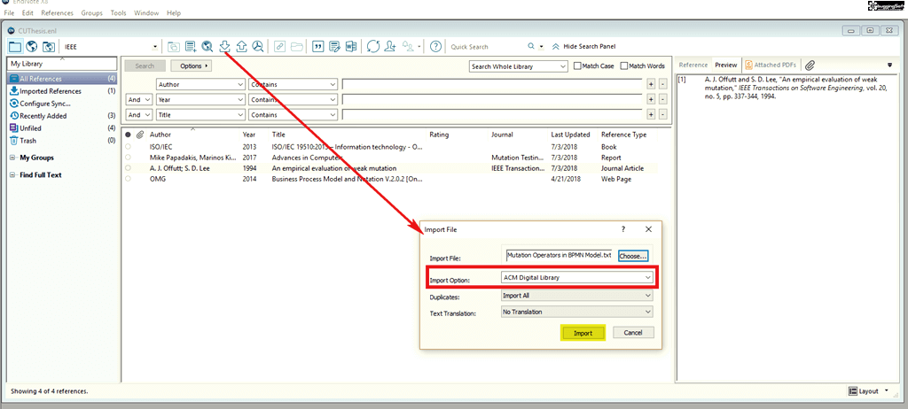Open the Activity Feed icon
The image size is (908, 409).
409,47
